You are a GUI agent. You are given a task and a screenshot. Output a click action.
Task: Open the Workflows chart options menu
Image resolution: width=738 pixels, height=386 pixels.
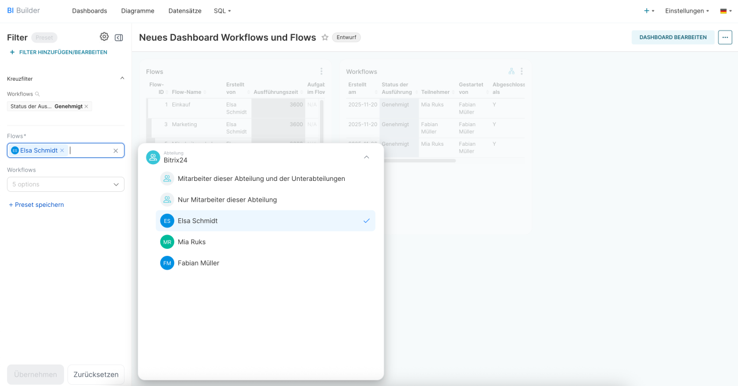tap(521, 71)
